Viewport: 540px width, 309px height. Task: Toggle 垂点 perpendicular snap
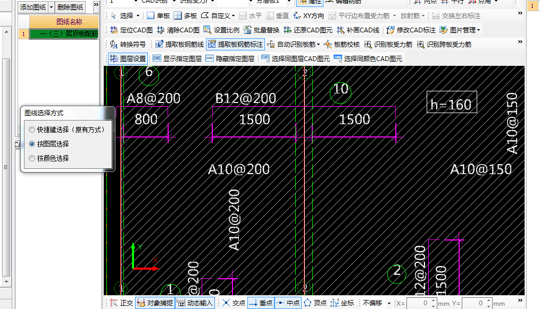(x=261, y=303)
